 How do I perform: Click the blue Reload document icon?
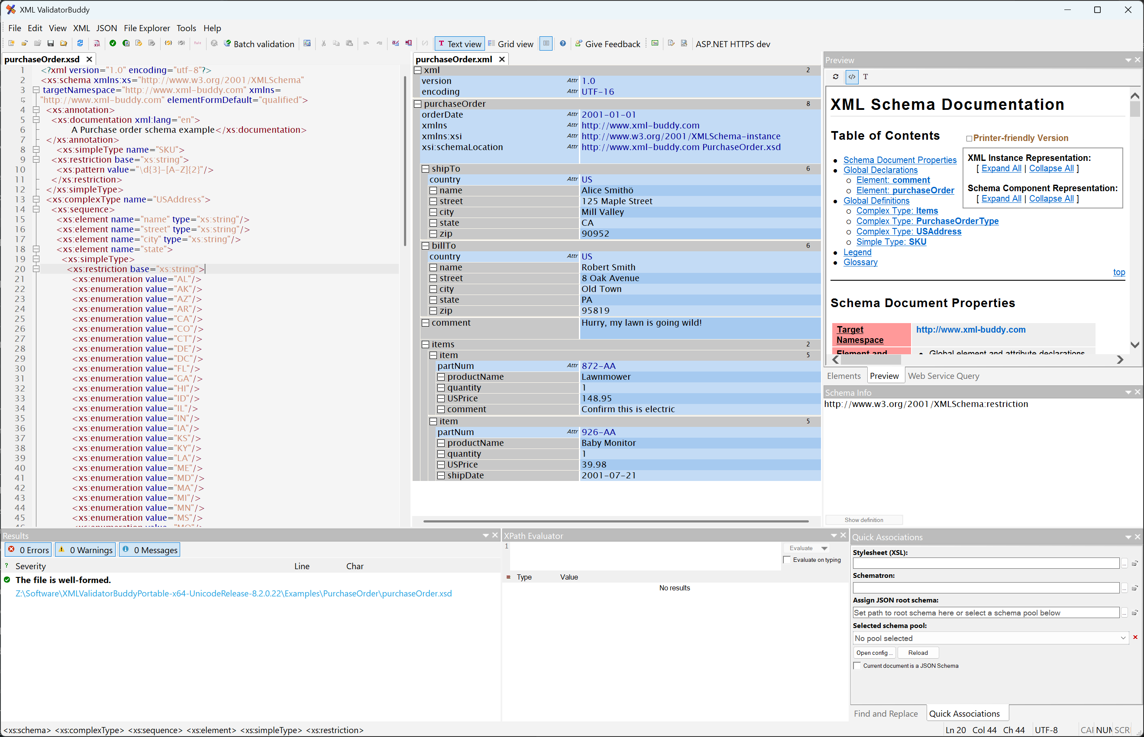(x=80, y=44)
